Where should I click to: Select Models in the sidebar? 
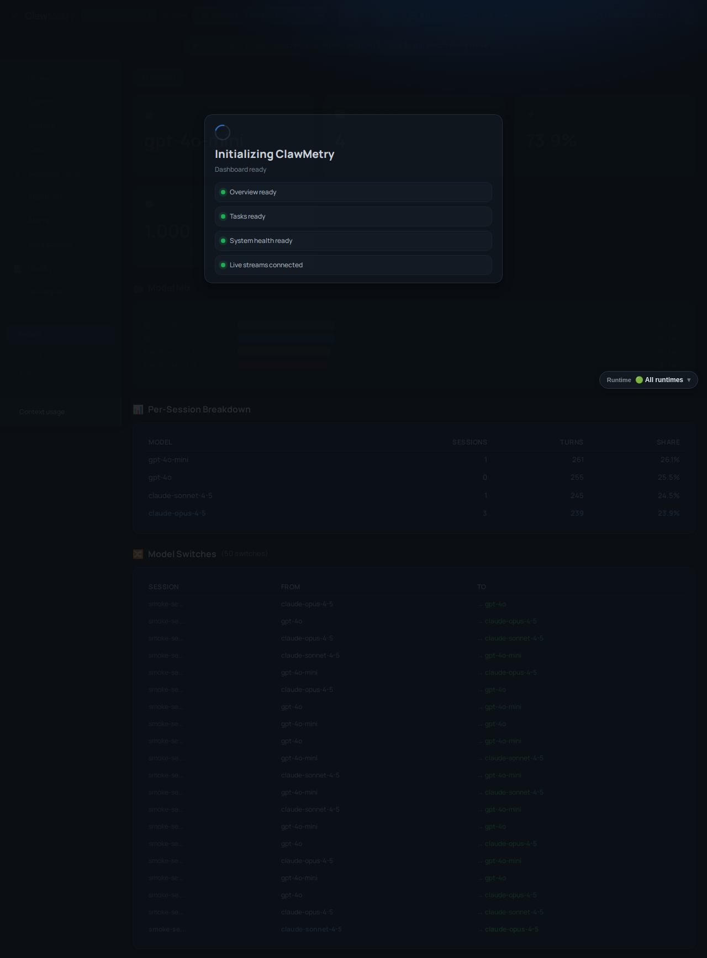point(61,334)
